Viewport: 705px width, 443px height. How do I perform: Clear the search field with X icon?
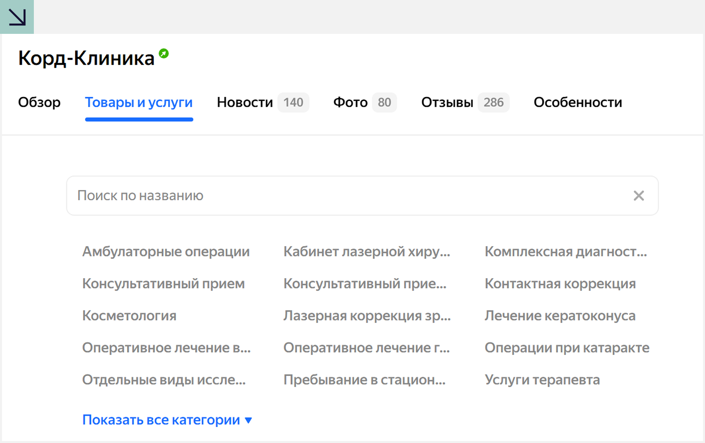(x=638, y=196)
